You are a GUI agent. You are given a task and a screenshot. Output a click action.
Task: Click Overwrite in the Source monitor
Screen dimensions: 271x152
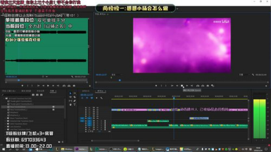pos(69,86)
